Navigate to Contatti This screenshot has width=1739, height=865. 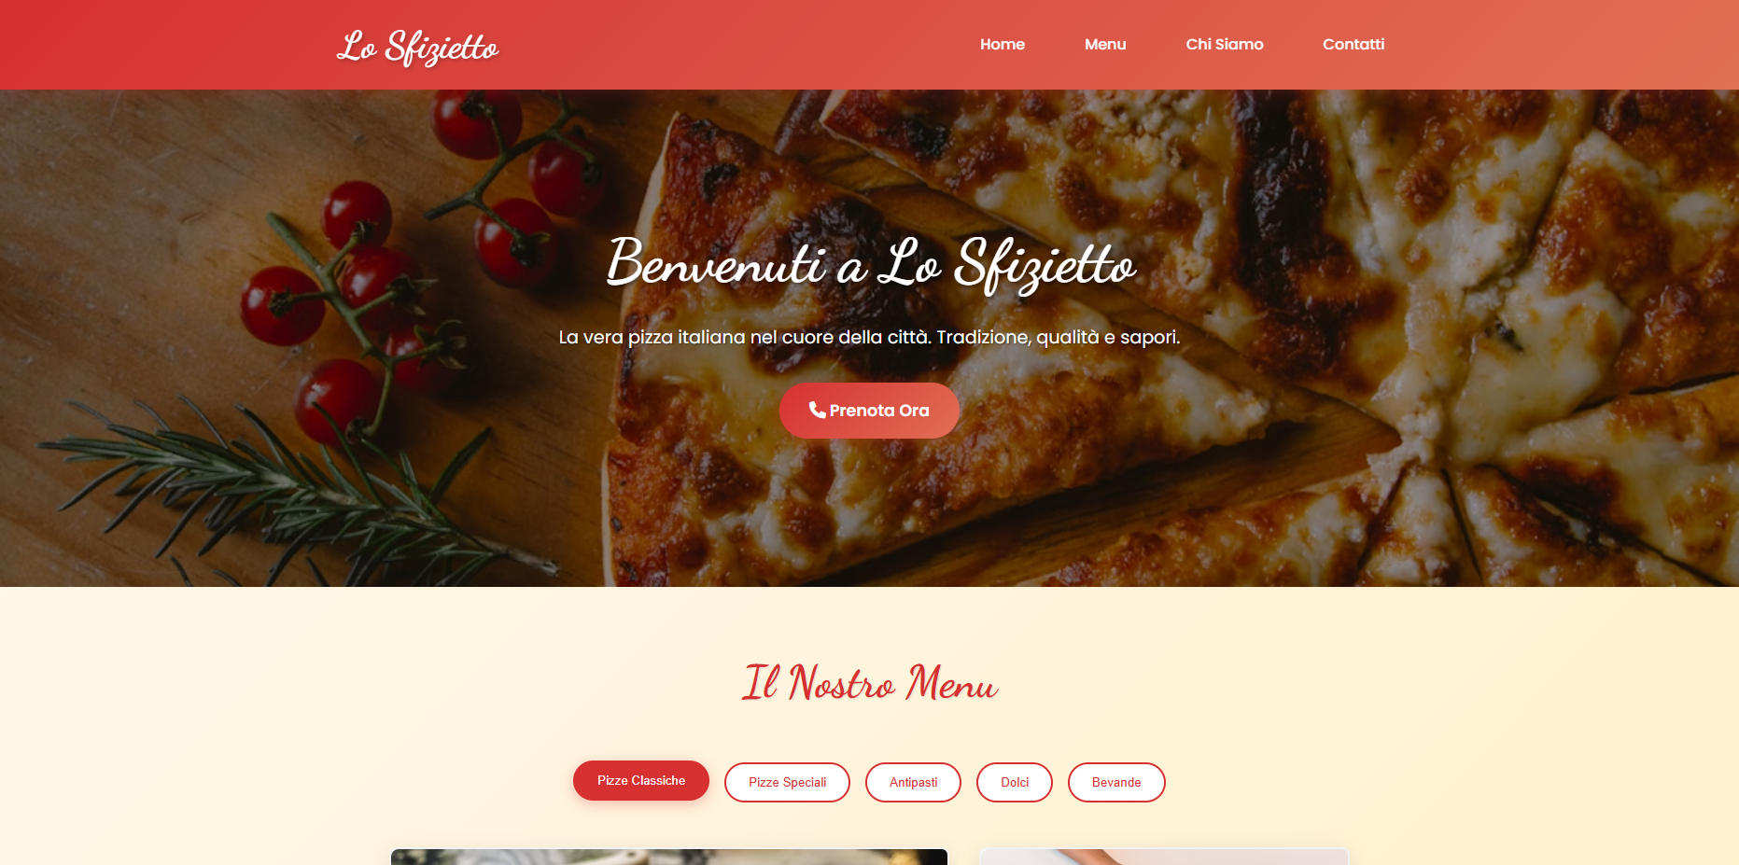[1353, 44]
